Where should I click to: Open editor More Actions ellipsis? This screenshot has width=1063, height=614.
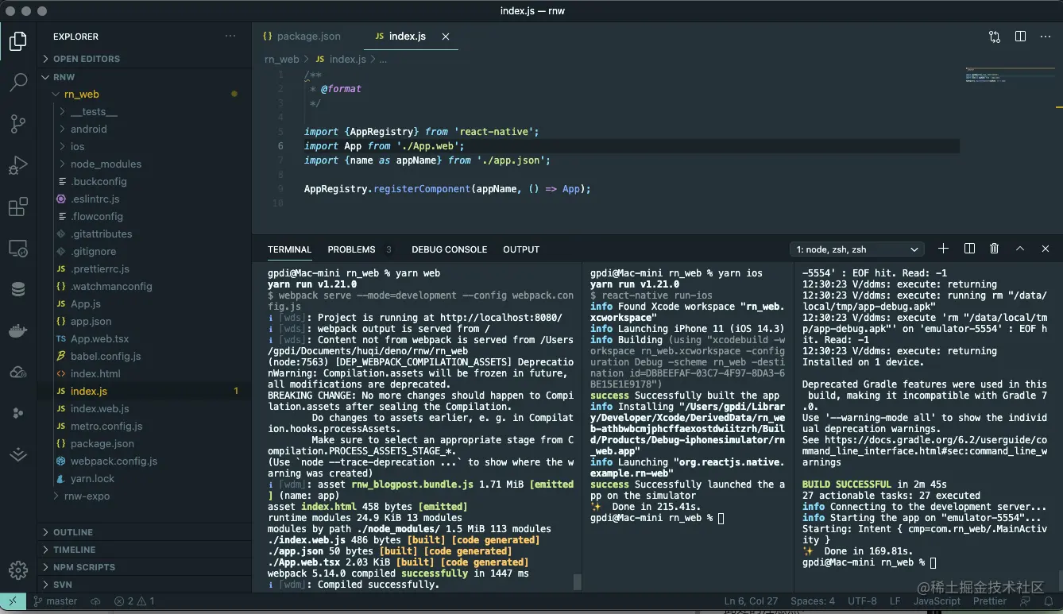coord(1046,37)
